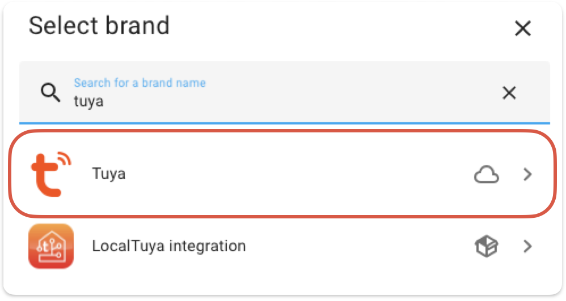The height and width of the screenshot is (301, 566).
Task: Click the typed "tuya" search text
Action: [x=88, y=102]
